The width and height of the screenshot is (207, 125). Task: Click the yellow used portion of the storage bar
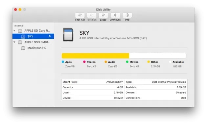[95, 56]
